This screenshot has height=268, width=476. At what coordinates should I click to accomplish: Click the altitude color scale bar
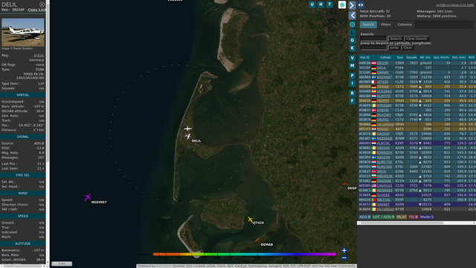coord(245,255)
